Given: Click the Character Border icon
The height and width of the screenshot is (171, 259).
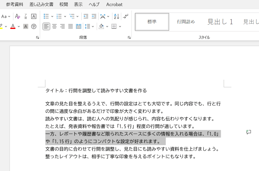Looking at the screenshot, I should pyautogui.click(x=34, y=16).
